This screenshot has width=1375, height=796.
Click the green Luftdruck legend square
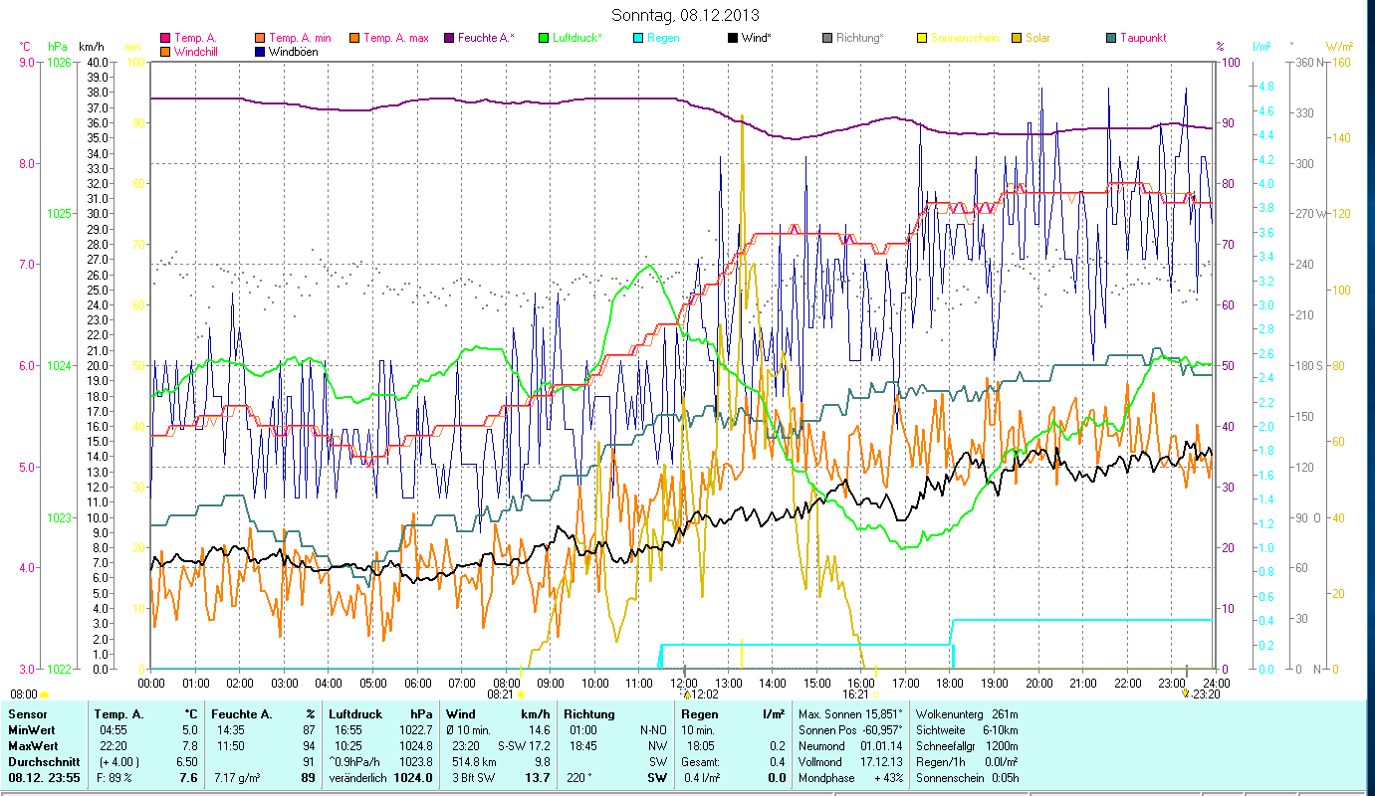coord(544,39)
